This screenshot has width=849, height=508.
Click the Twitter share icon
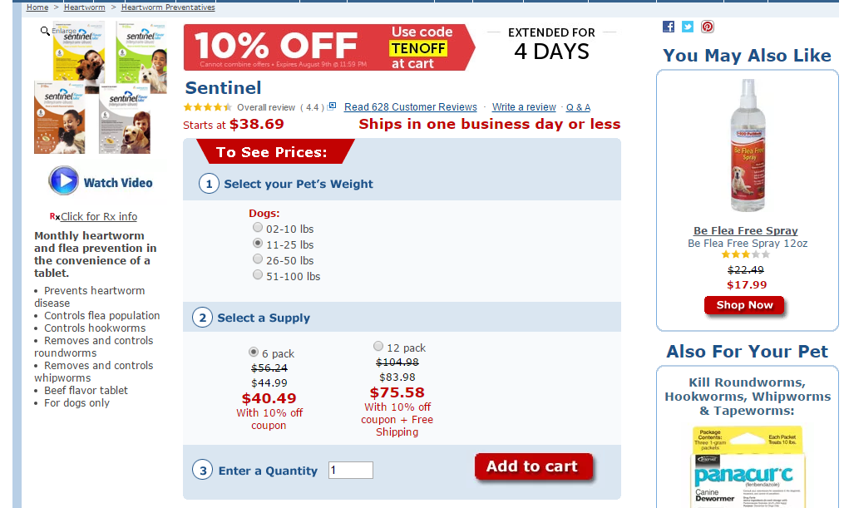tap(688, 27)
